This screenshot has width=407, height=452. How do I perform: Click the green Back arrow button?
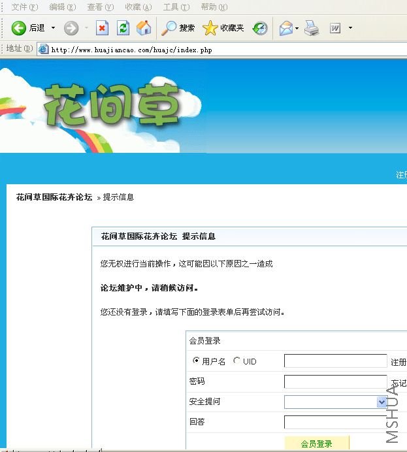coord(19,28)
